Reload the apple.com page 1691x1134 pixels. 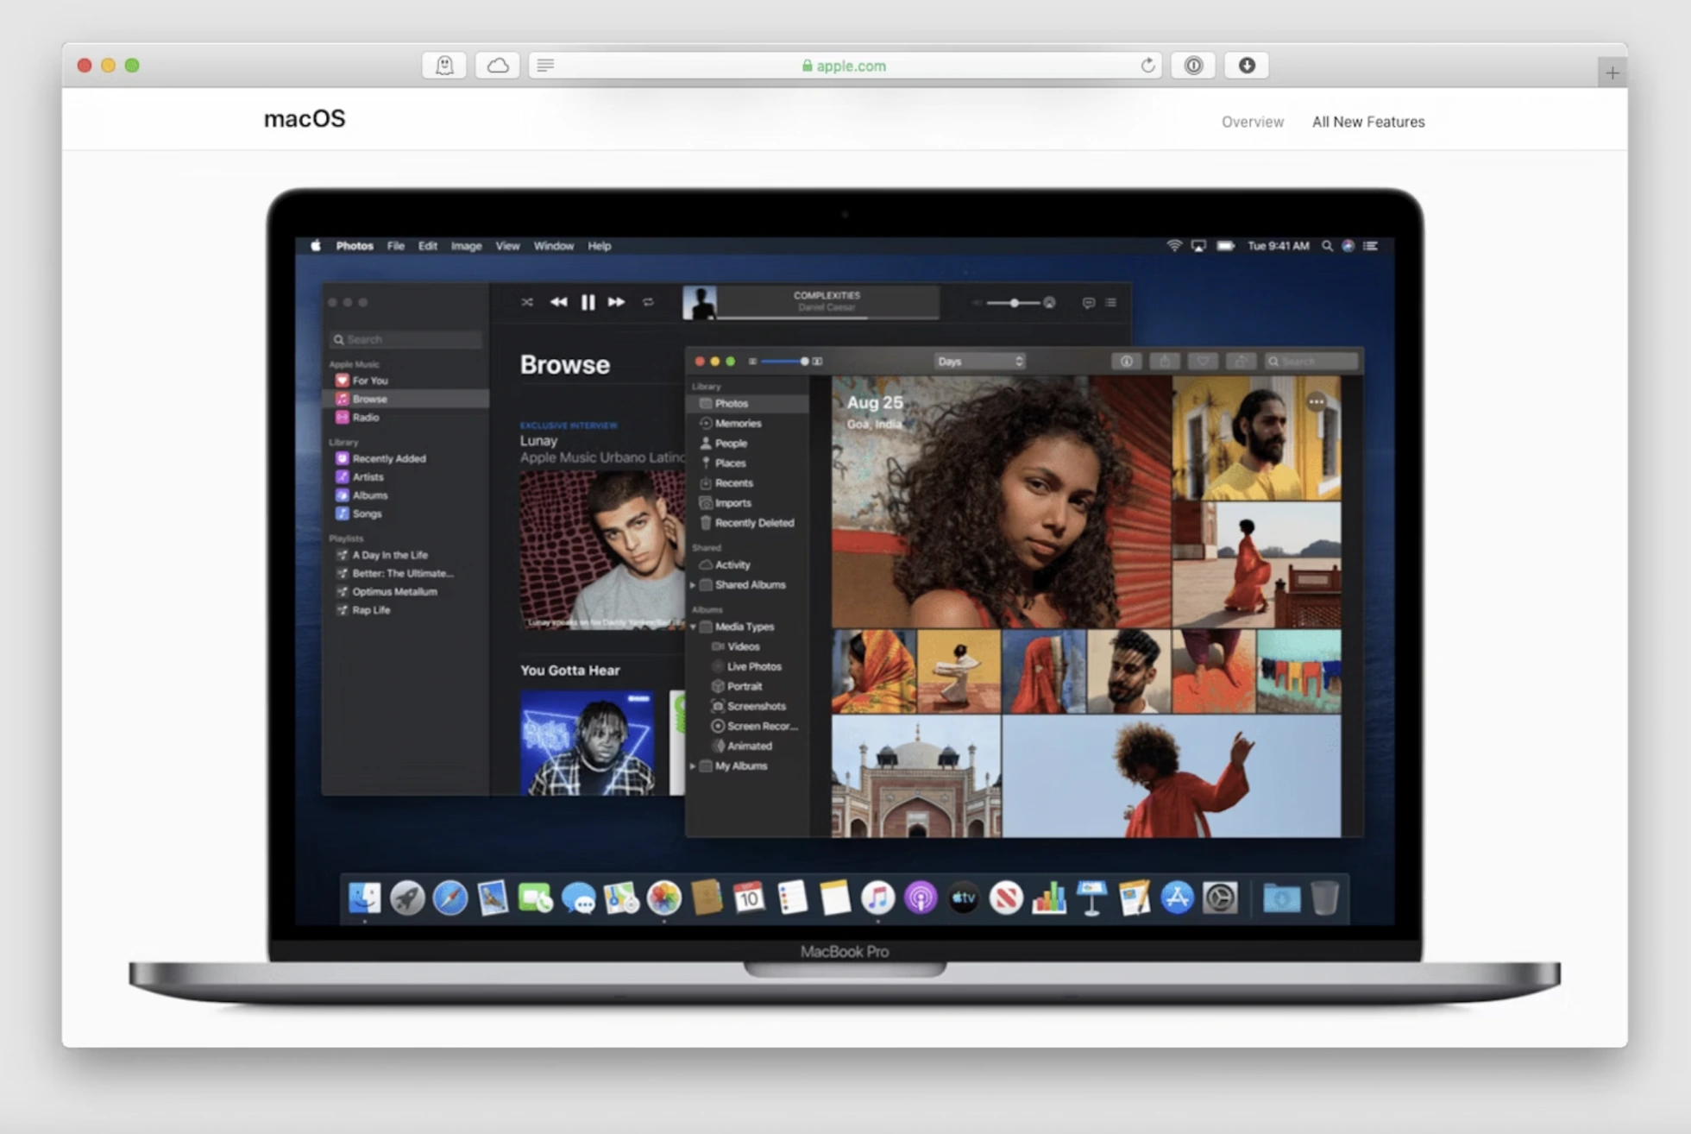coord(1147,66)
